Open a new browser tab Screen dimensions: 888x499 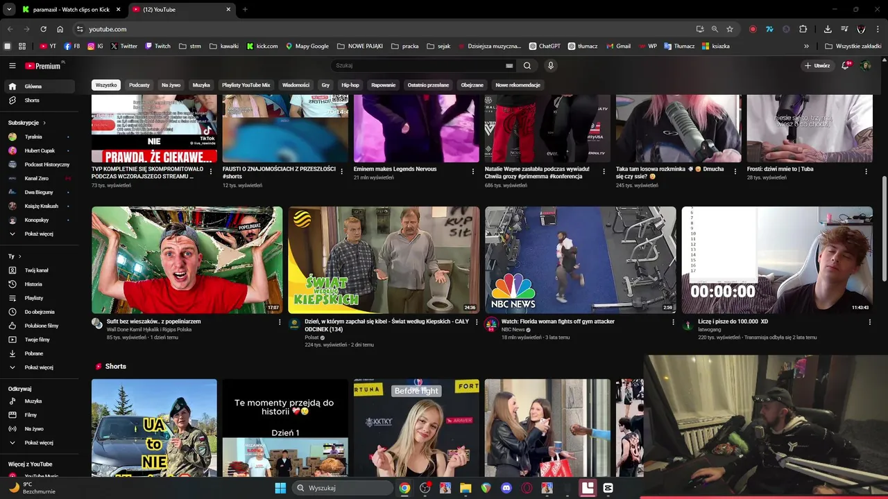coord(245,10)
